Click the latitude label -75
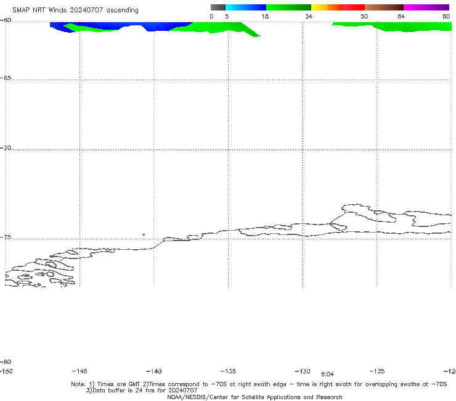The width and height of the screenshot is (456, 401). 6,238
